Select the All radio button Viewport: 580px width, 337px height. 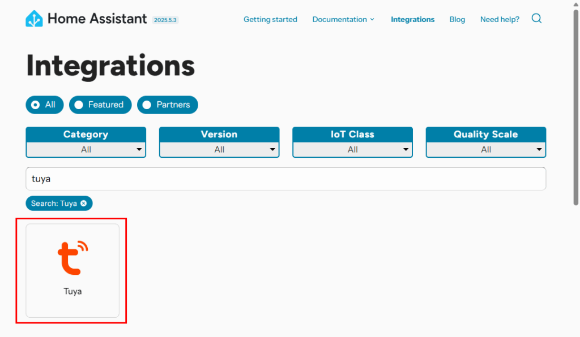click(36, 105)
